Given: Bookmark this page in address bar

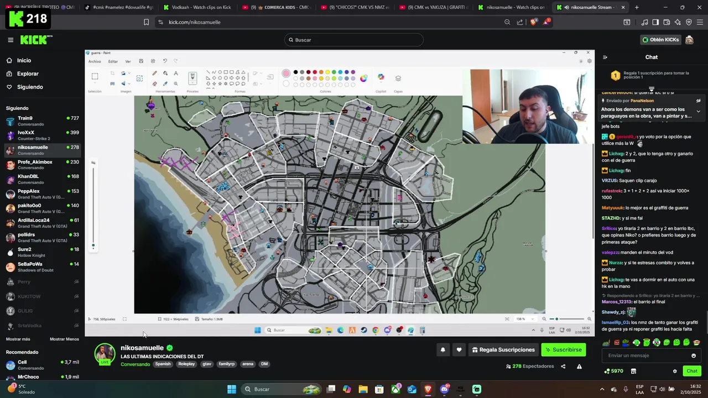Looking at the screenshot, I should (x=146, y=22).
